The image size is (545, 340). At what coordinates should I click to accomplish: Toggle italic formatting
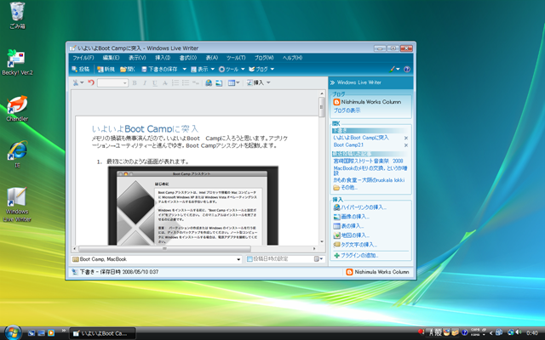[145, 83]
